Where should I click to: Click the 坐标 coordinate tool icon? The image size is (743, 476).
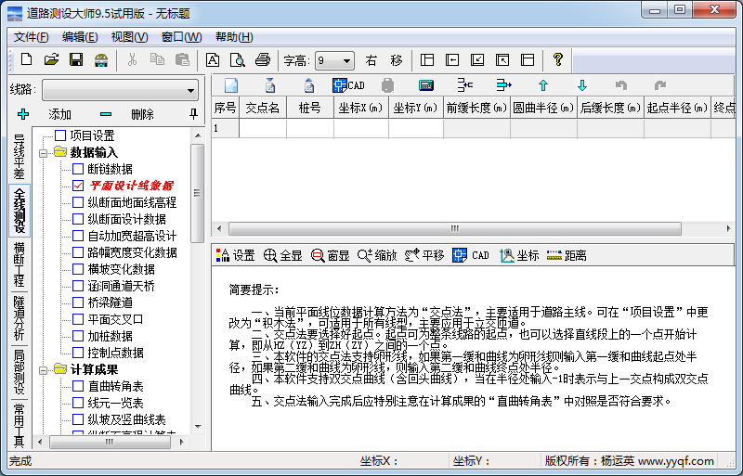[519, 255]
